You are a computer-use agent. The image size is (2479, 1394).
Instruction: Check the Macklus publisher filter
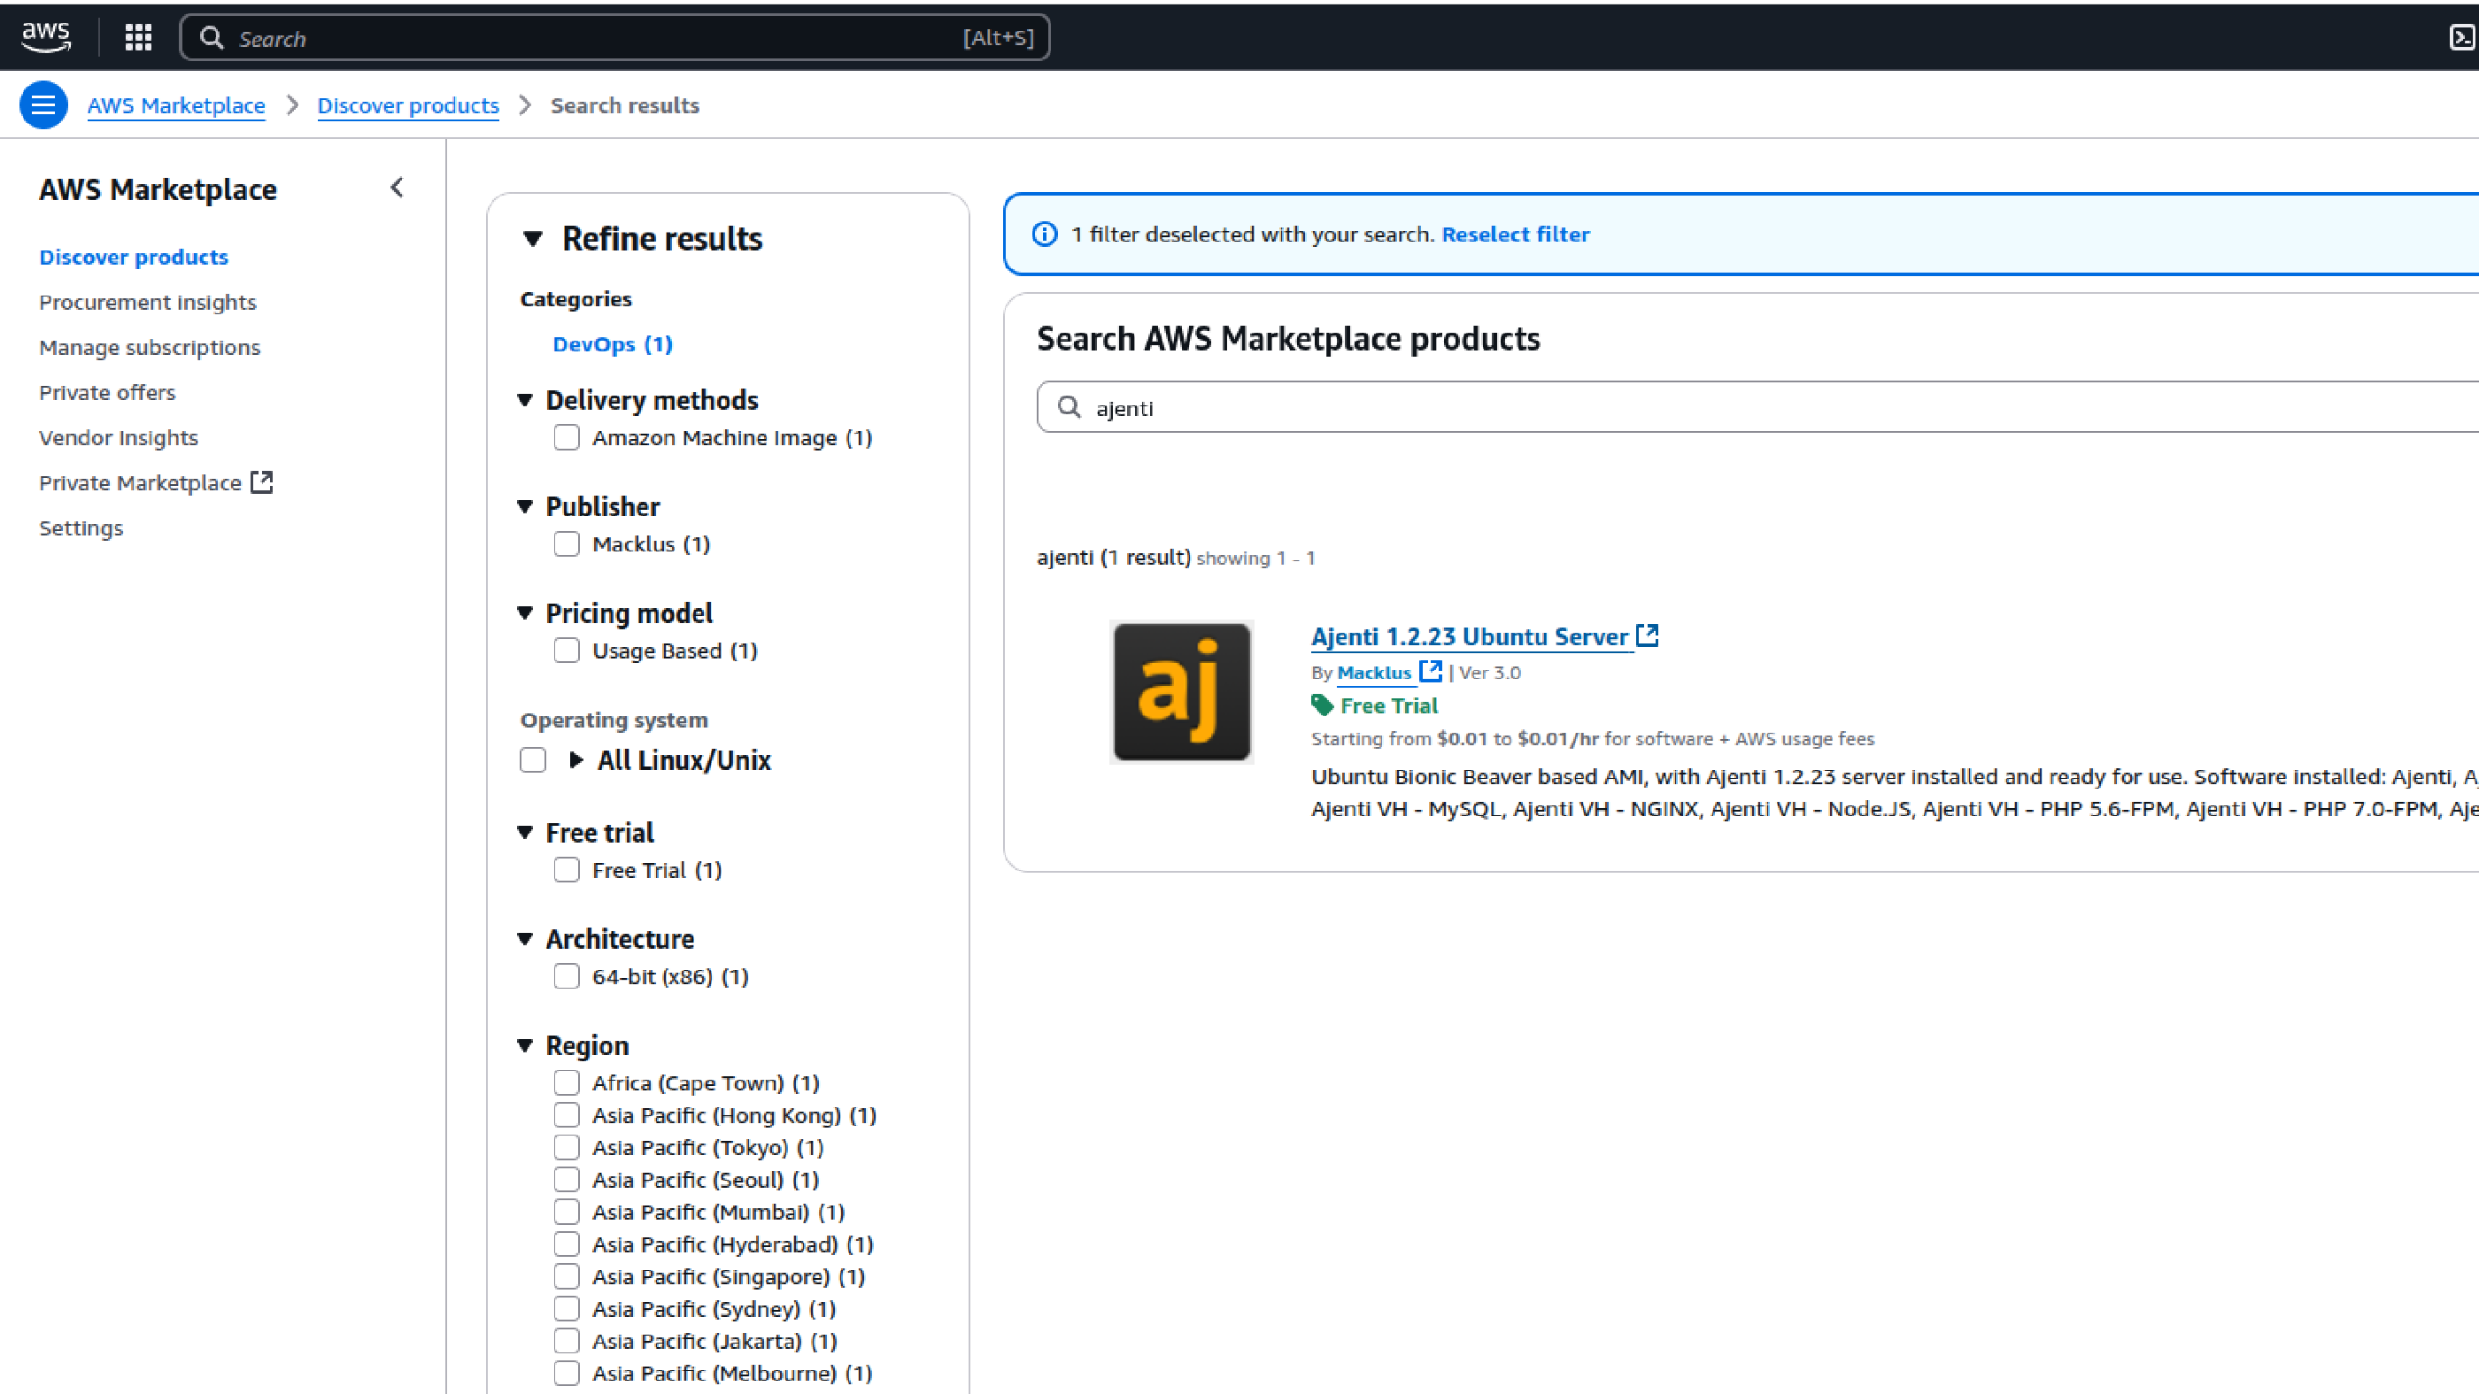point(567,543)
